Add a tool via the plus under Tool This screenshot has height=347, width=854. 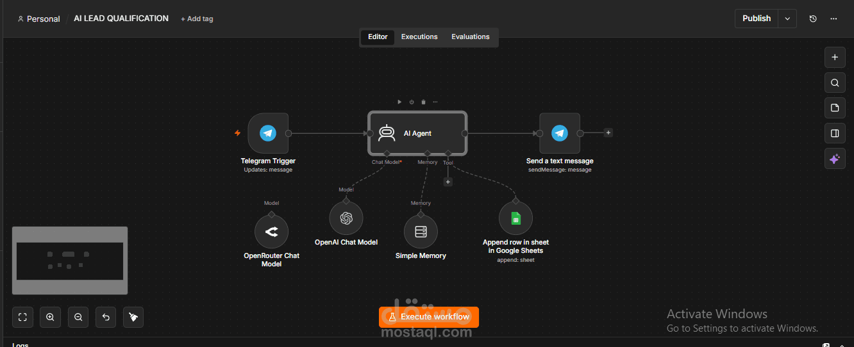[x=448, y=182]
